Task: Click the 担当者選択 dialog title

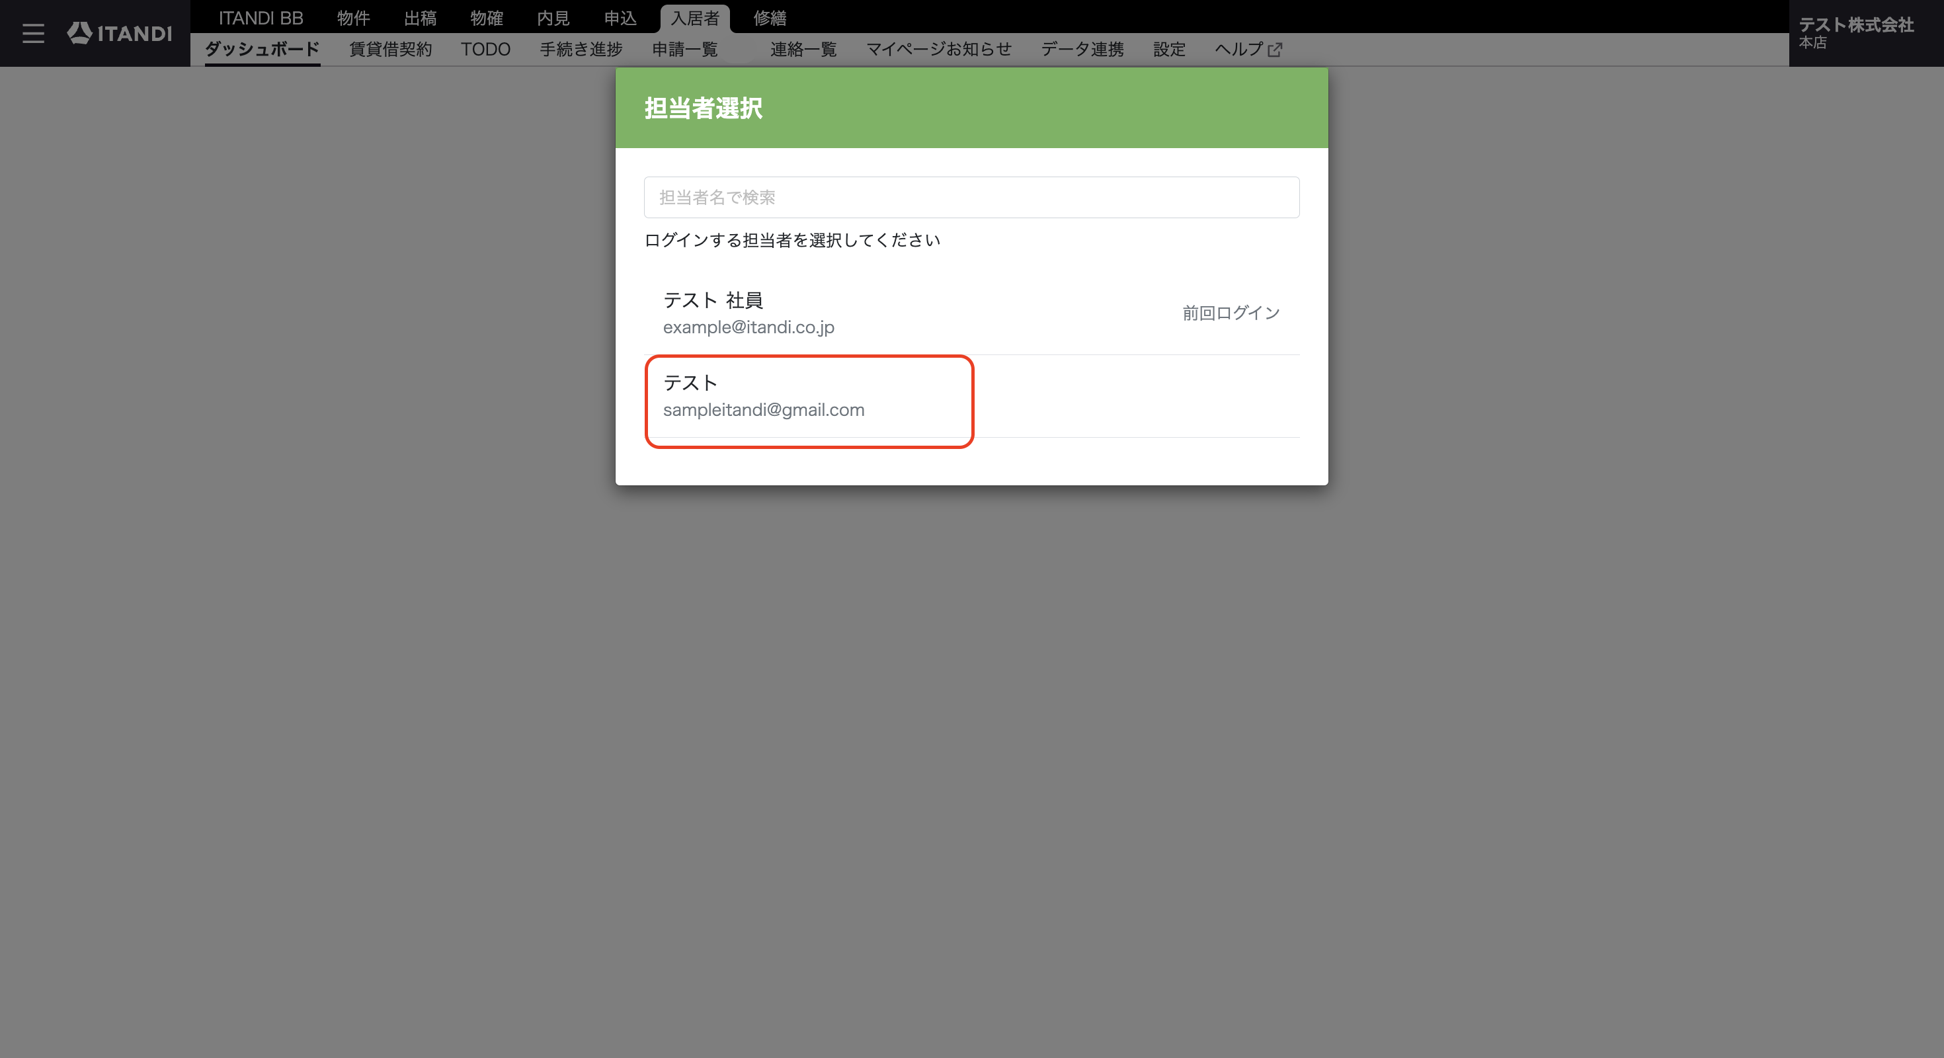Action: click(703, 108)
